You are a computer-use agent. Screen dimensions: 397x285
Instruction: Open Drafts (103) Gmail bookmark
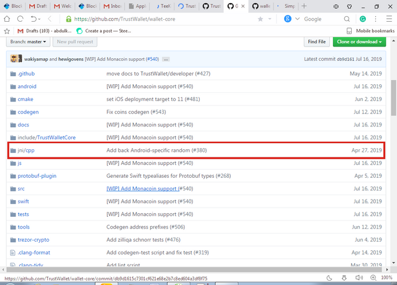click(44, 31)
